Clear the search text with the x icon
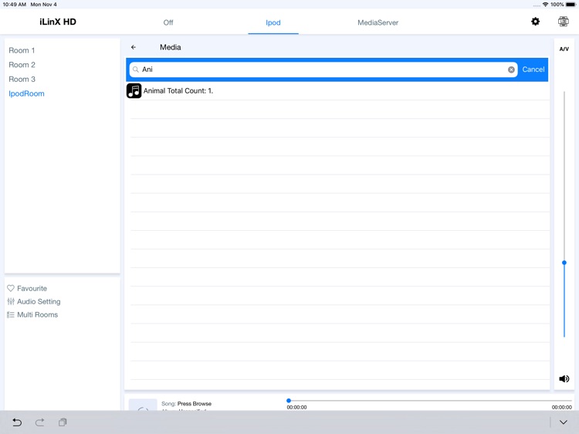Image resolution: width=579 pixels, height=434 pixels. (511, 70)
